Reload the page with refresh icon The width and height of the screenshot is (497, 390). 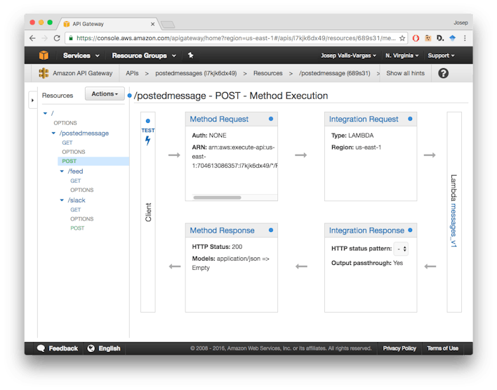pyautogui.click(x=57, y=38)
